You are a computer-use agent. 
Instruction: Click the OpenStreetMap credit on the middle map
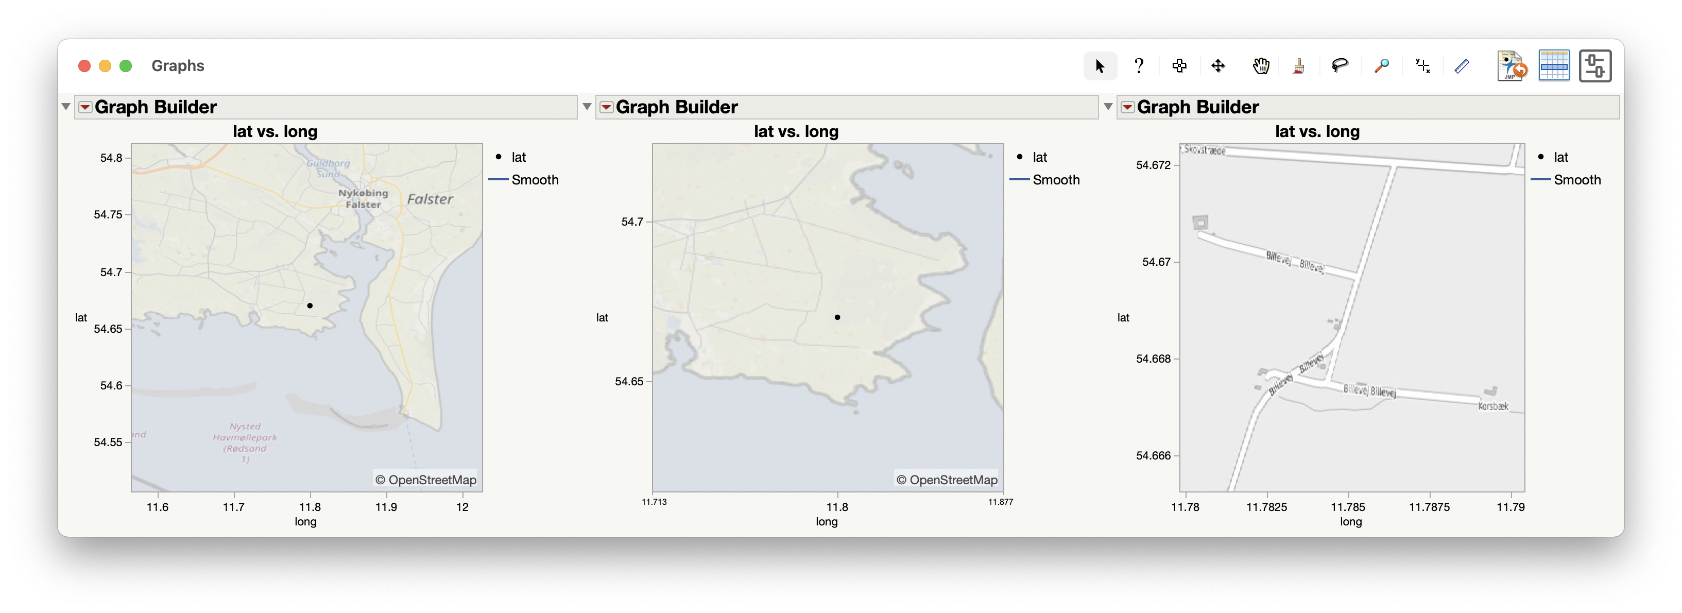946,479
